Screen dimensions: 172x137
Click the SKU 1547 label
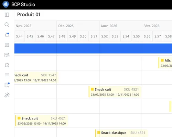pyautogui.click(x=49, y=75)
